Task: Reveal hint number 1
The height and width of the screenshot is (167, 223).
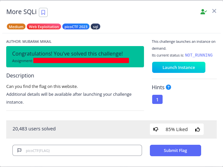Action: (157, 100)
